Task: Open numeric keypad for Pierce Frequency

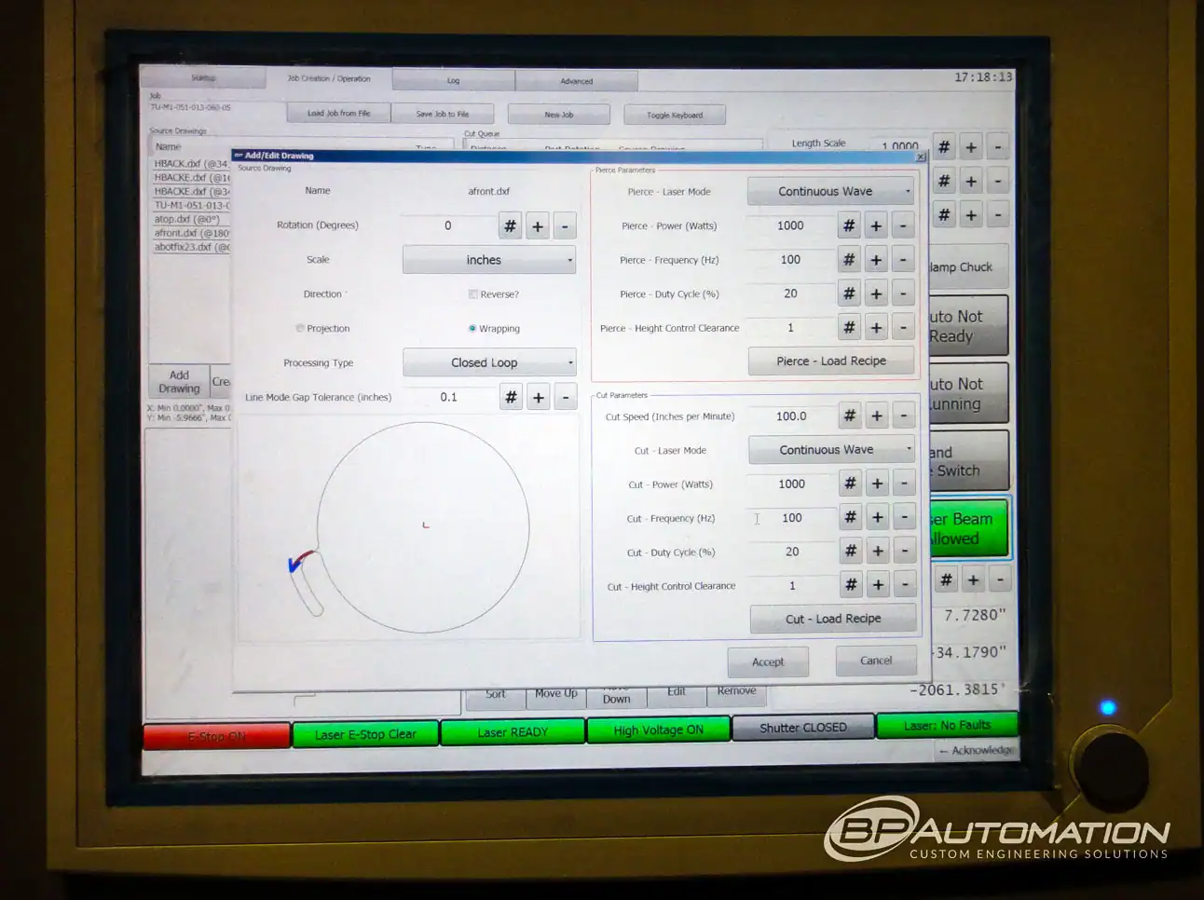Action: pyautogui.click(x=848, y=259)
